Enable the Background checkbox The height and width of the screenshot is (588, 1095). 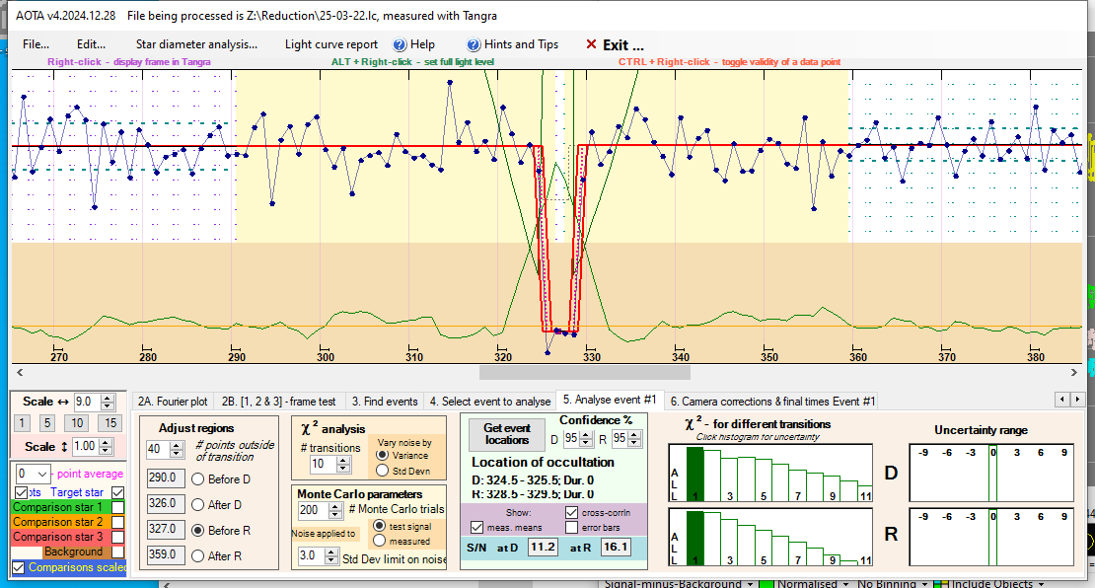(118, 551)
